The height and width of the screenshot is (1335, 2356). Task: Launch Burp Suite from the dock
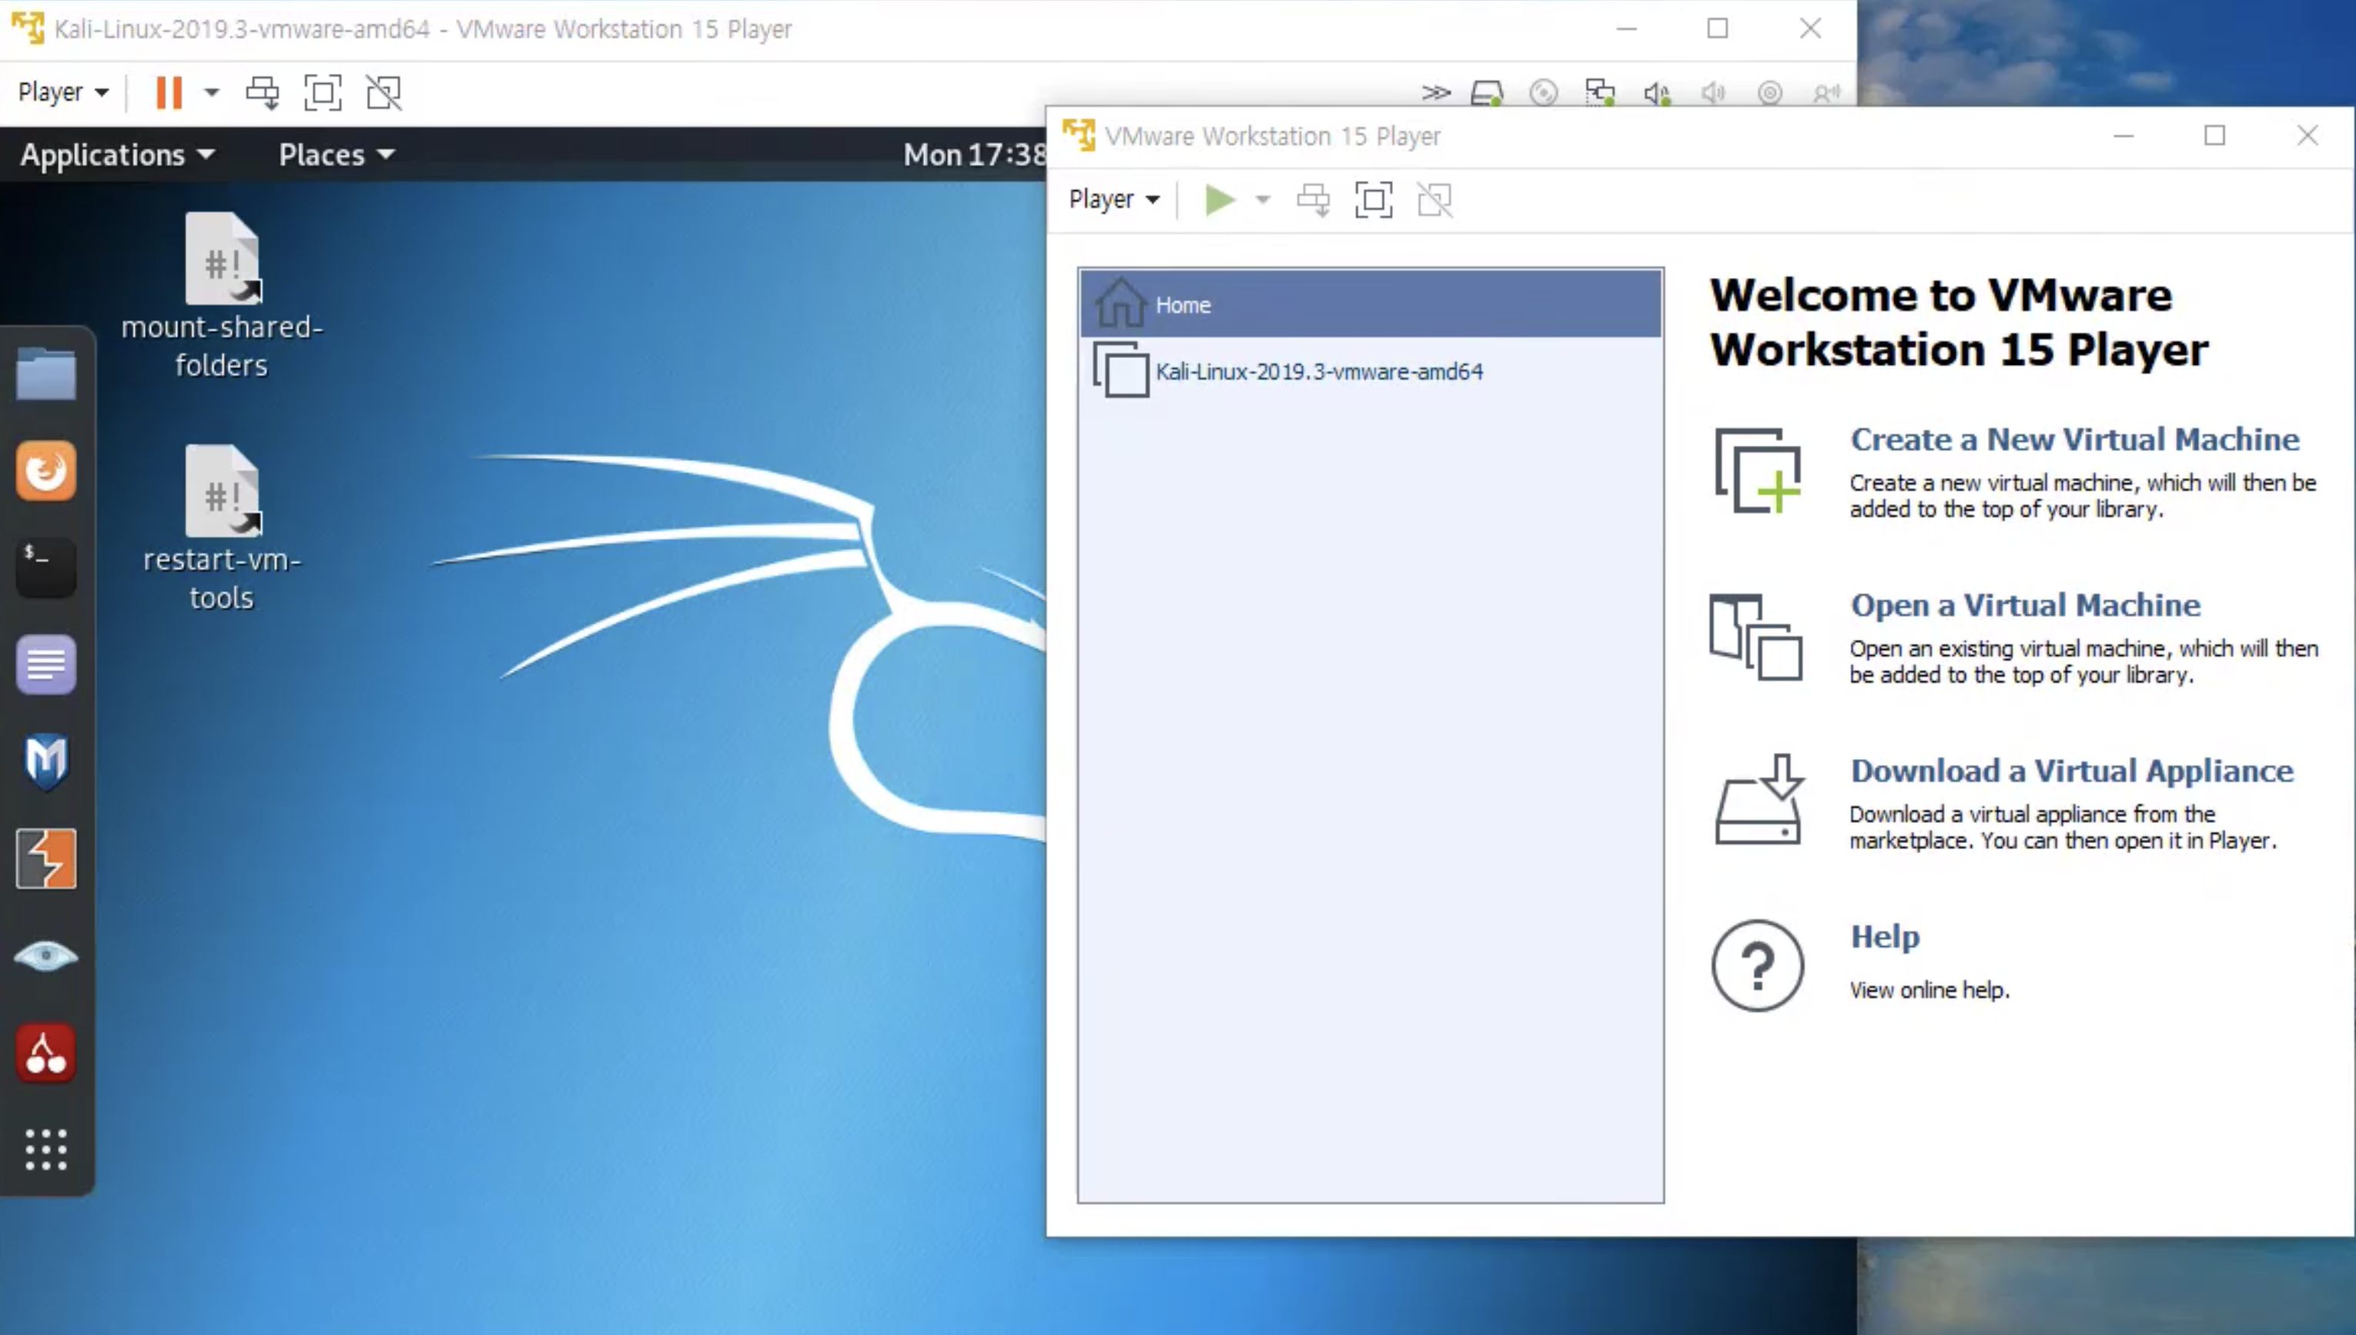tap(46, 858)
